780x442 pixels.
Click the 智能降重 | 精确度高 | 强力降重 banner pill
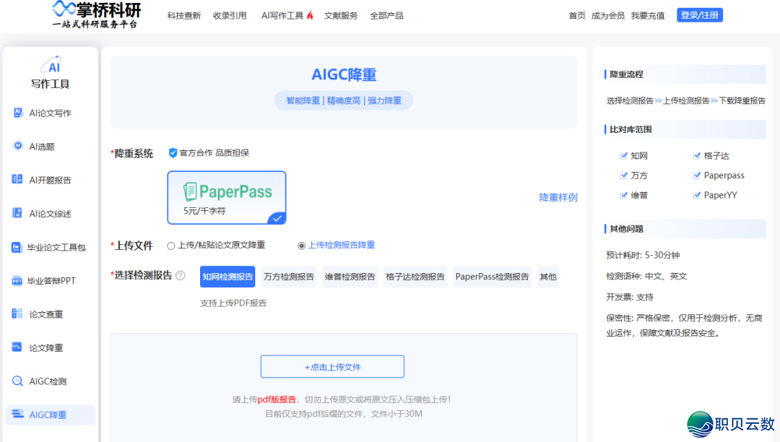pos(344,100)
